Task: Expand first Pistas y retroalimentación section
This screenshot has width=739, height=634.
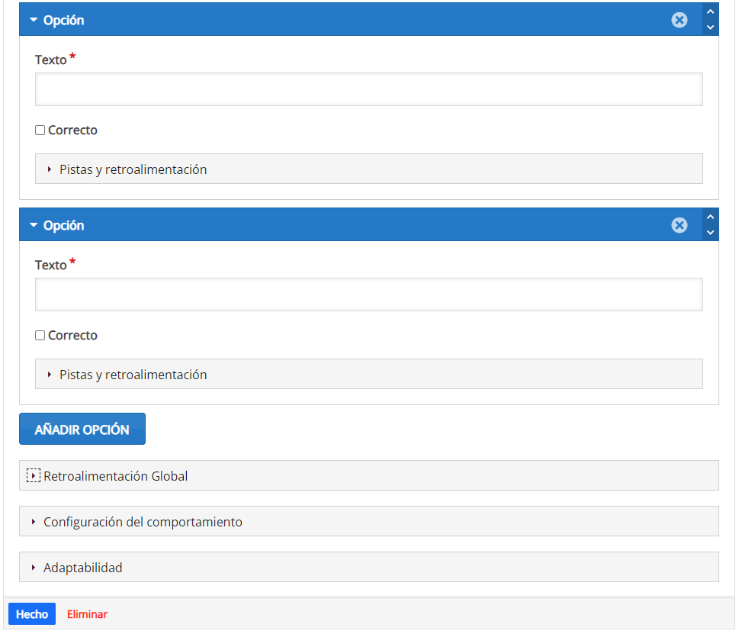Action: pos(133,169)
